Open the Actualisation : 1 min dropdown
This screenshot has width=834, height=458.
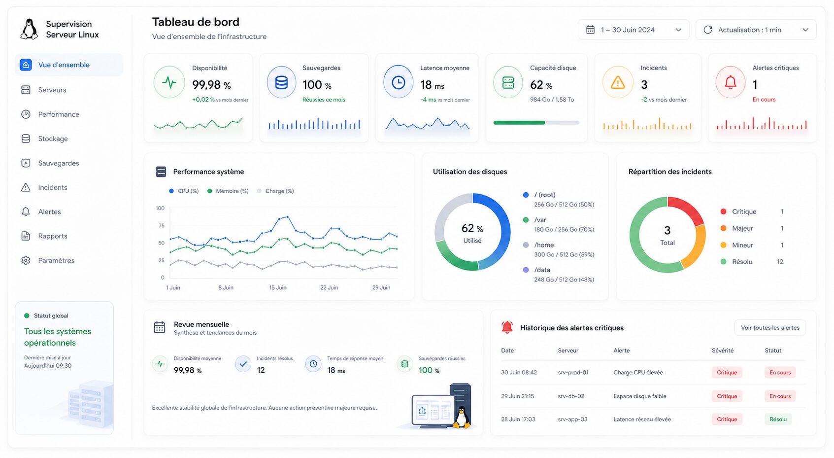coord(756,30)
